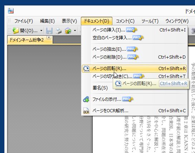Viewport: 195px width, 153px height.
Task: Click the toolbar drag grip before 開く(O)
Action: pos(9,31)
